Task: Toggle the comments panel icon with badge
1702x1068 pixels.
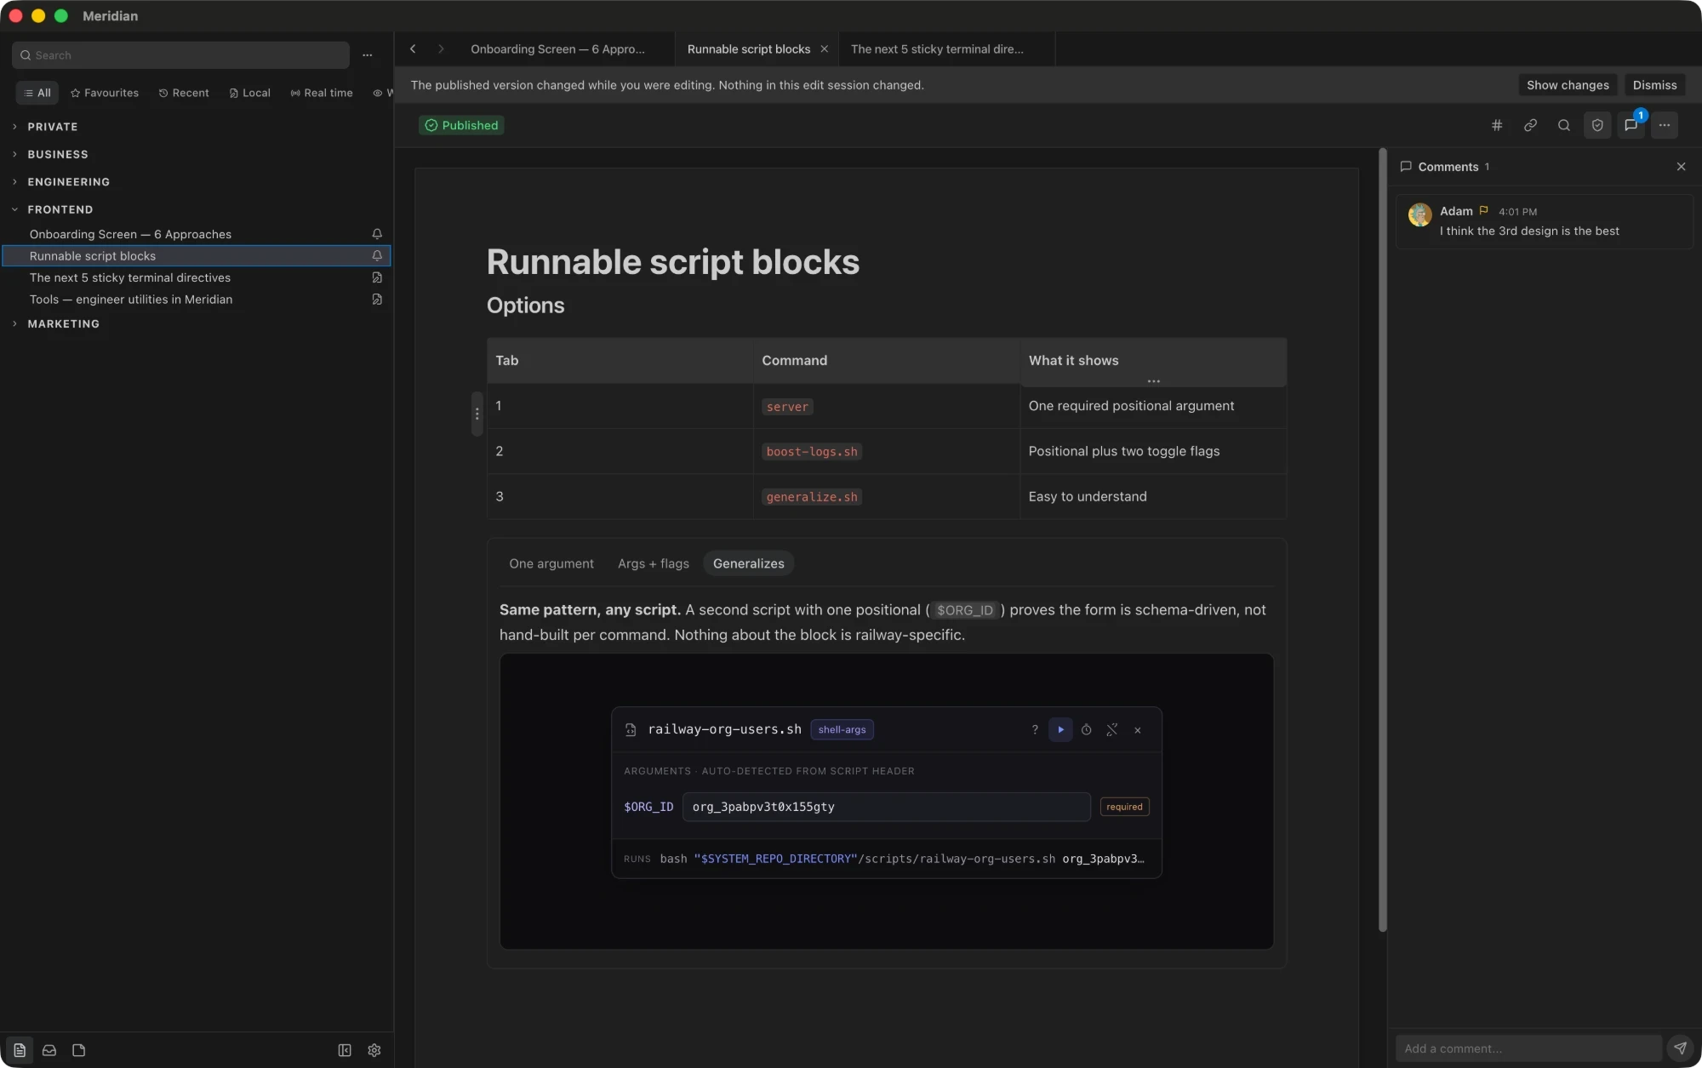Action: (x=1631, y=125)
